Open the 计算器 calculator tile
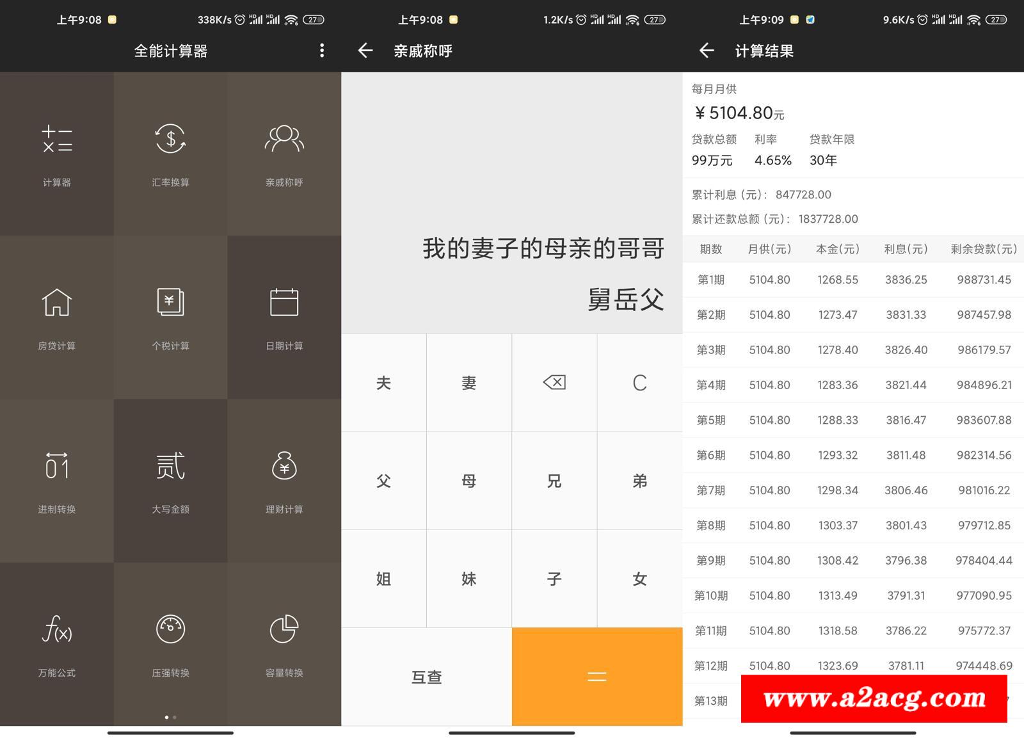This screenshot has width=1024, height=740. (57, 154)
